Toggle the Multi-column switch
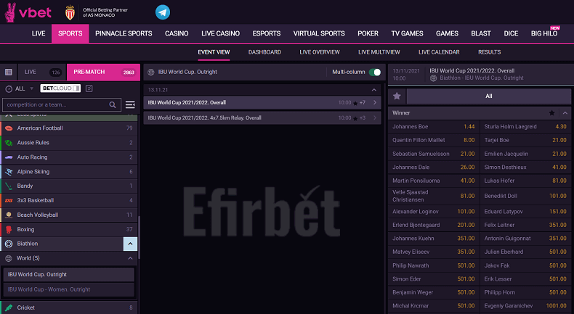Image resolution: width=574 pixels, height=314 pixels. click(x=375, y=72)
